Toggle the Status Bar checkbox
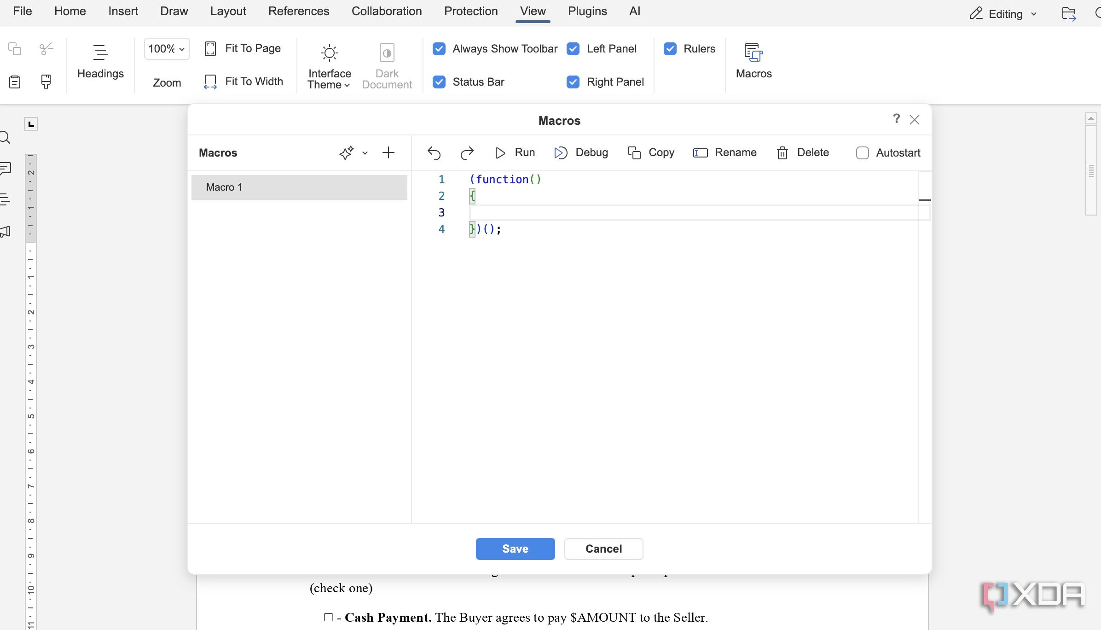1101x630 pixels. click(439, 82)
